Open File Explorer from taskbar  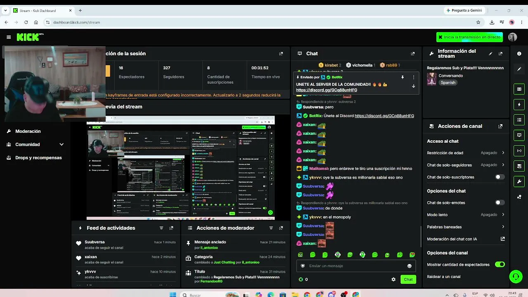point(295,295)
